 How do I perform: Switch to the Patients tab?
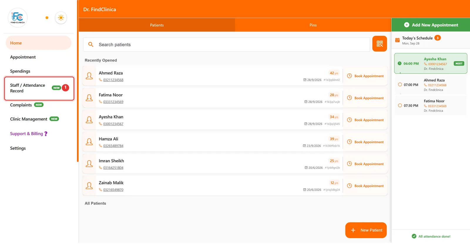point(157,25)
